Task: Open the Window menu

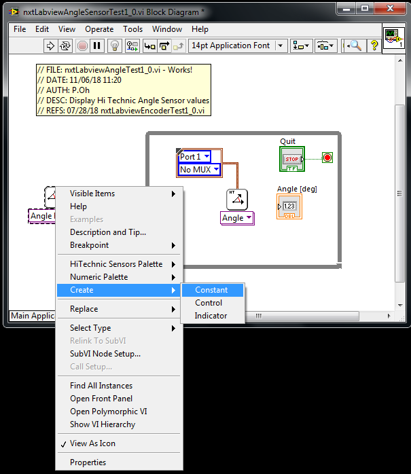Action: coord(167,29)
